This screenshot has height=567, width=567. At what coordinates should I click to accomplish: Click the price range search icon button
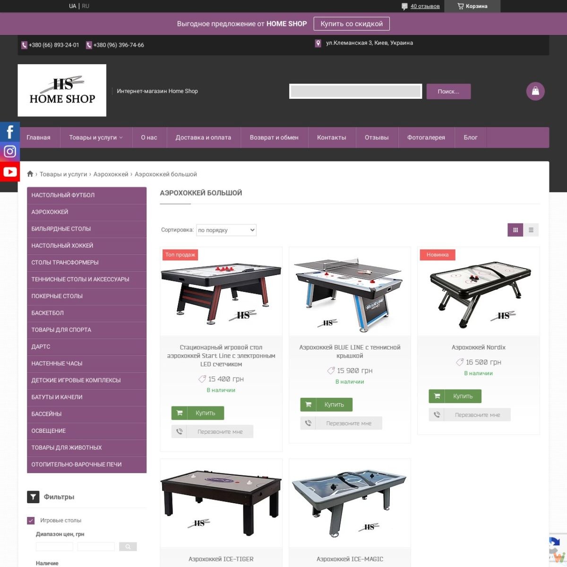(128, 547)
